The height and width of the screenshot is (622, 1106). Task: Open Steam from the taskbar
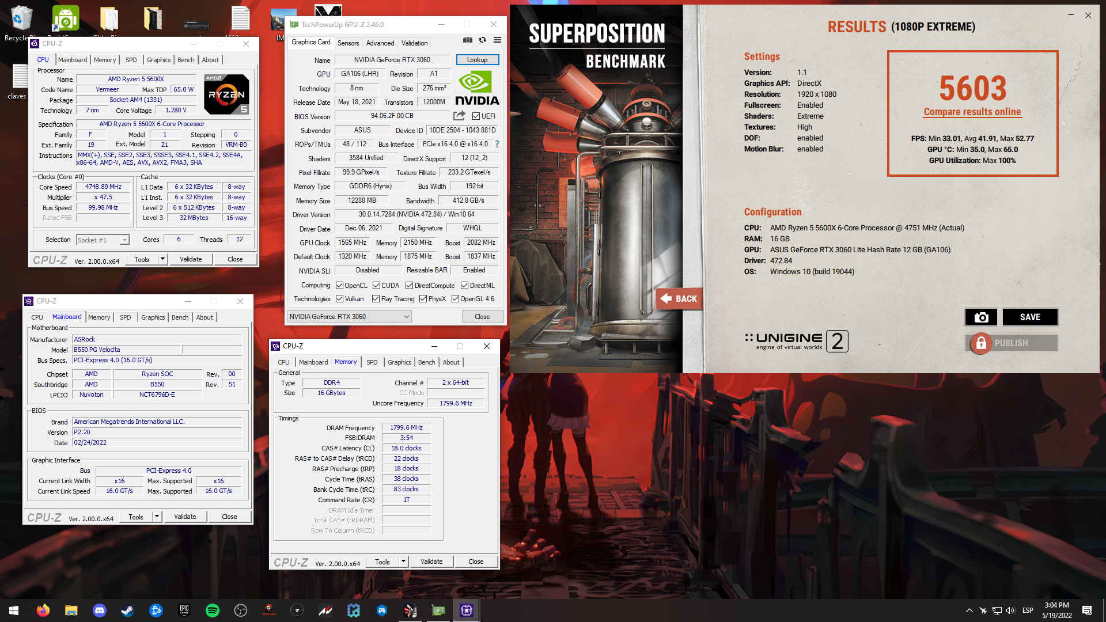(x=127, y=610)
